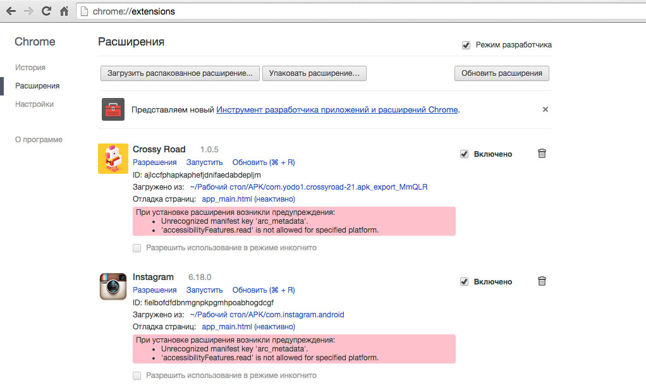The image size is (646, 390).
Task: Click Загрузить распакованное расширение button
Action: point(180,73)
